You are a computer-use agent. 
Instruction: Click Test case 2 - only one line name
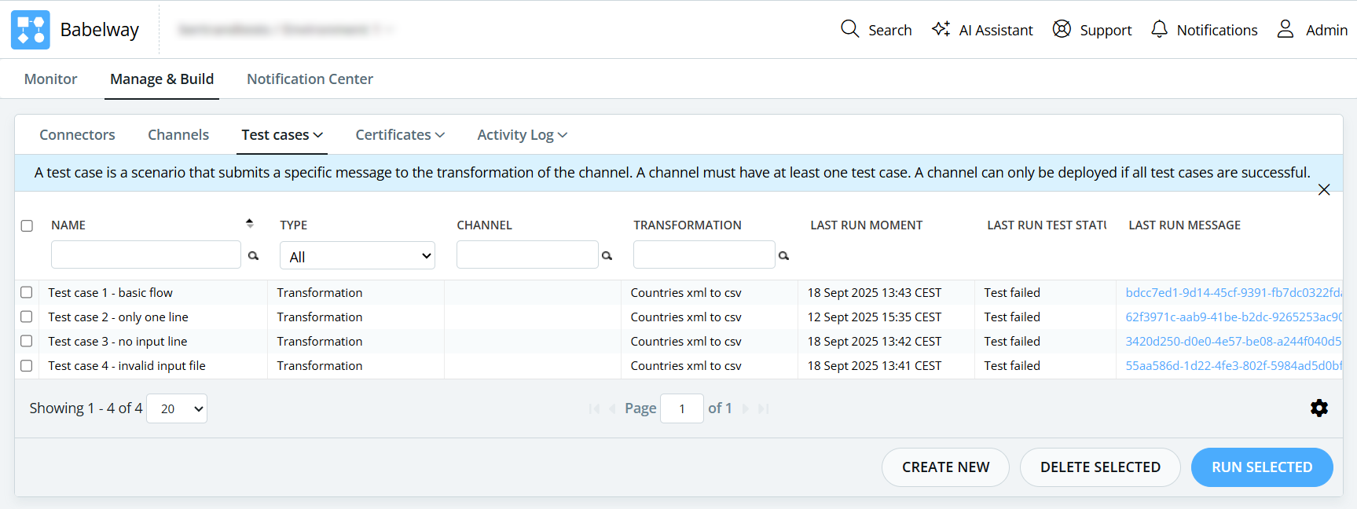click(x=118, y=317)
